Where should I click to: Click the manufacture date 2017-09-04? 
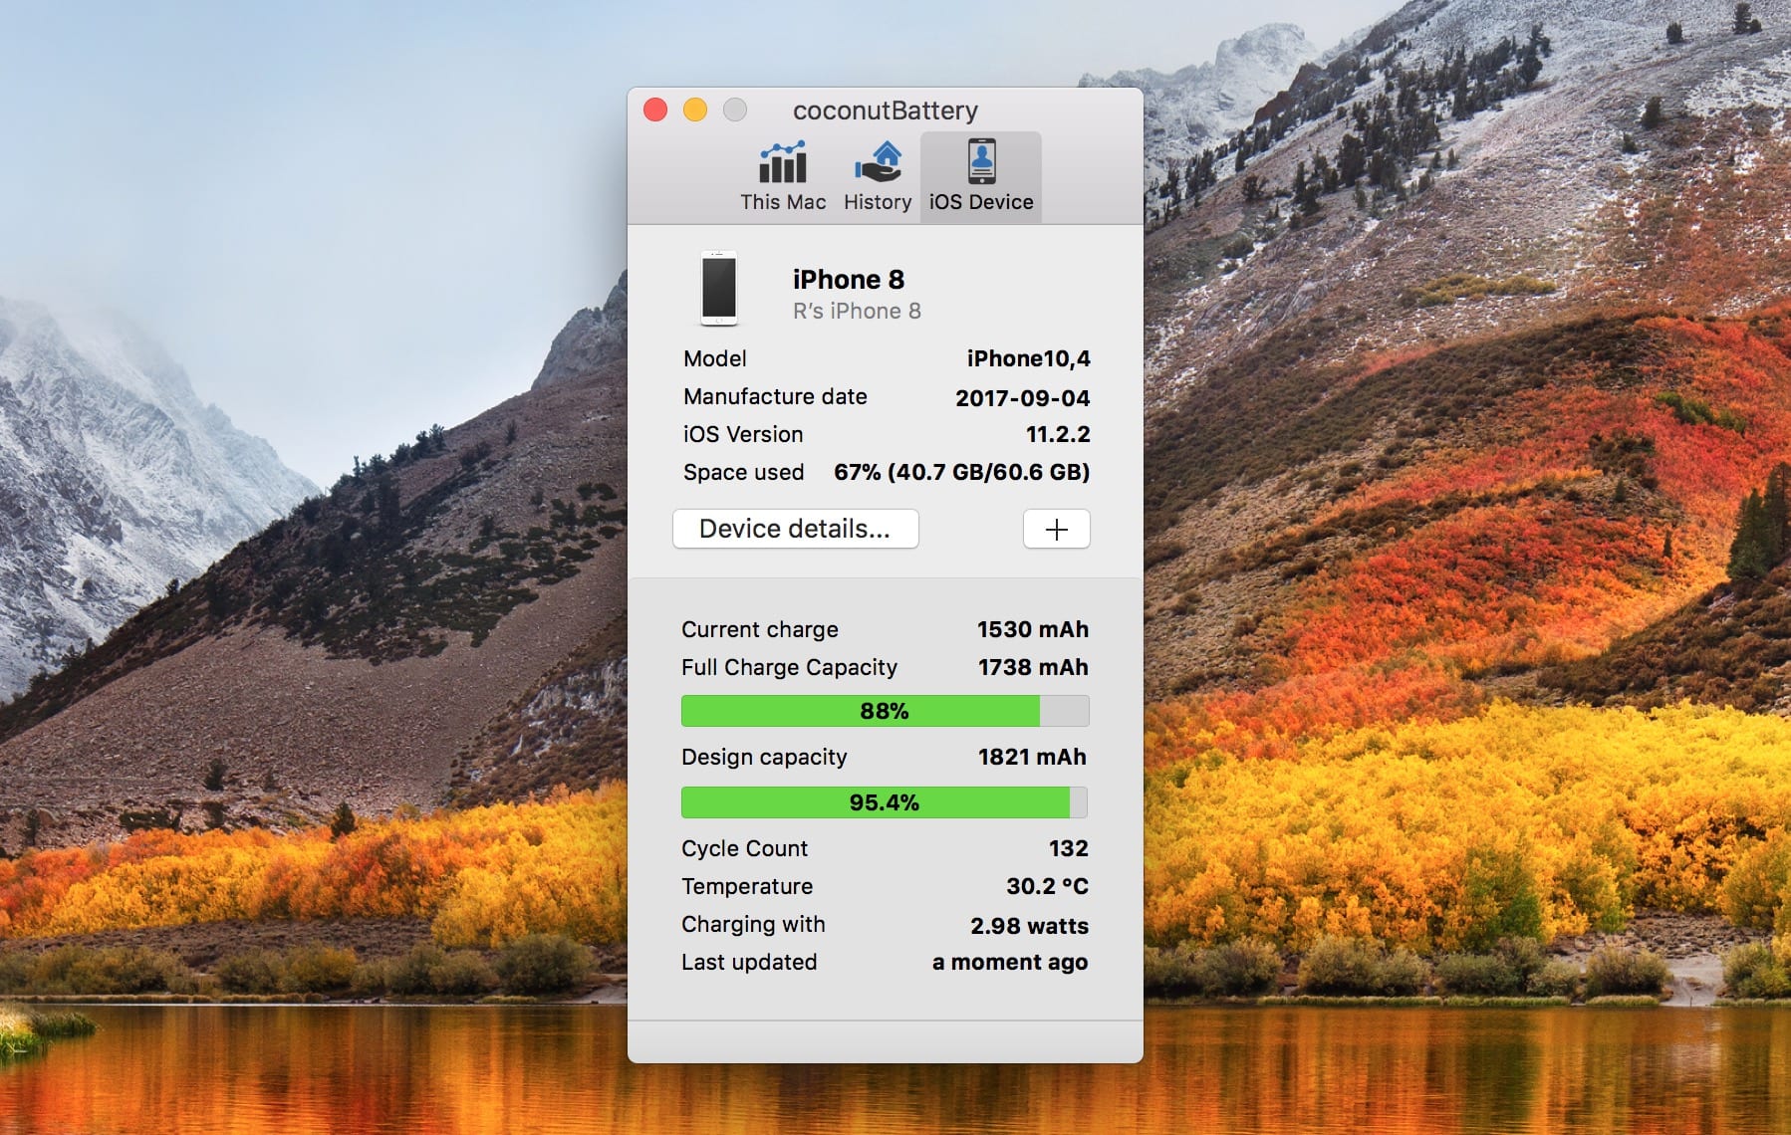(x=1022, y=398)
